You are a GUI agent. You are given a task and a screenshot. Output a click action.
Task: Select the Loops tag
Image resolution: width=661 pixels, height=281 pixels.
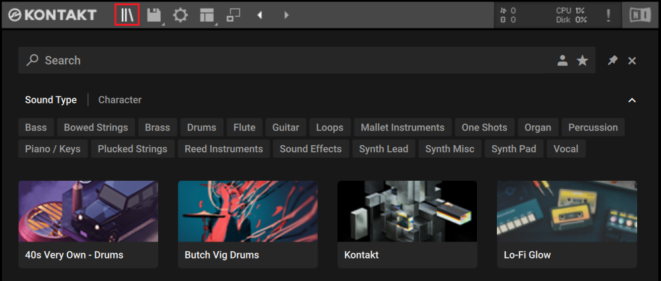click(330, 127)
